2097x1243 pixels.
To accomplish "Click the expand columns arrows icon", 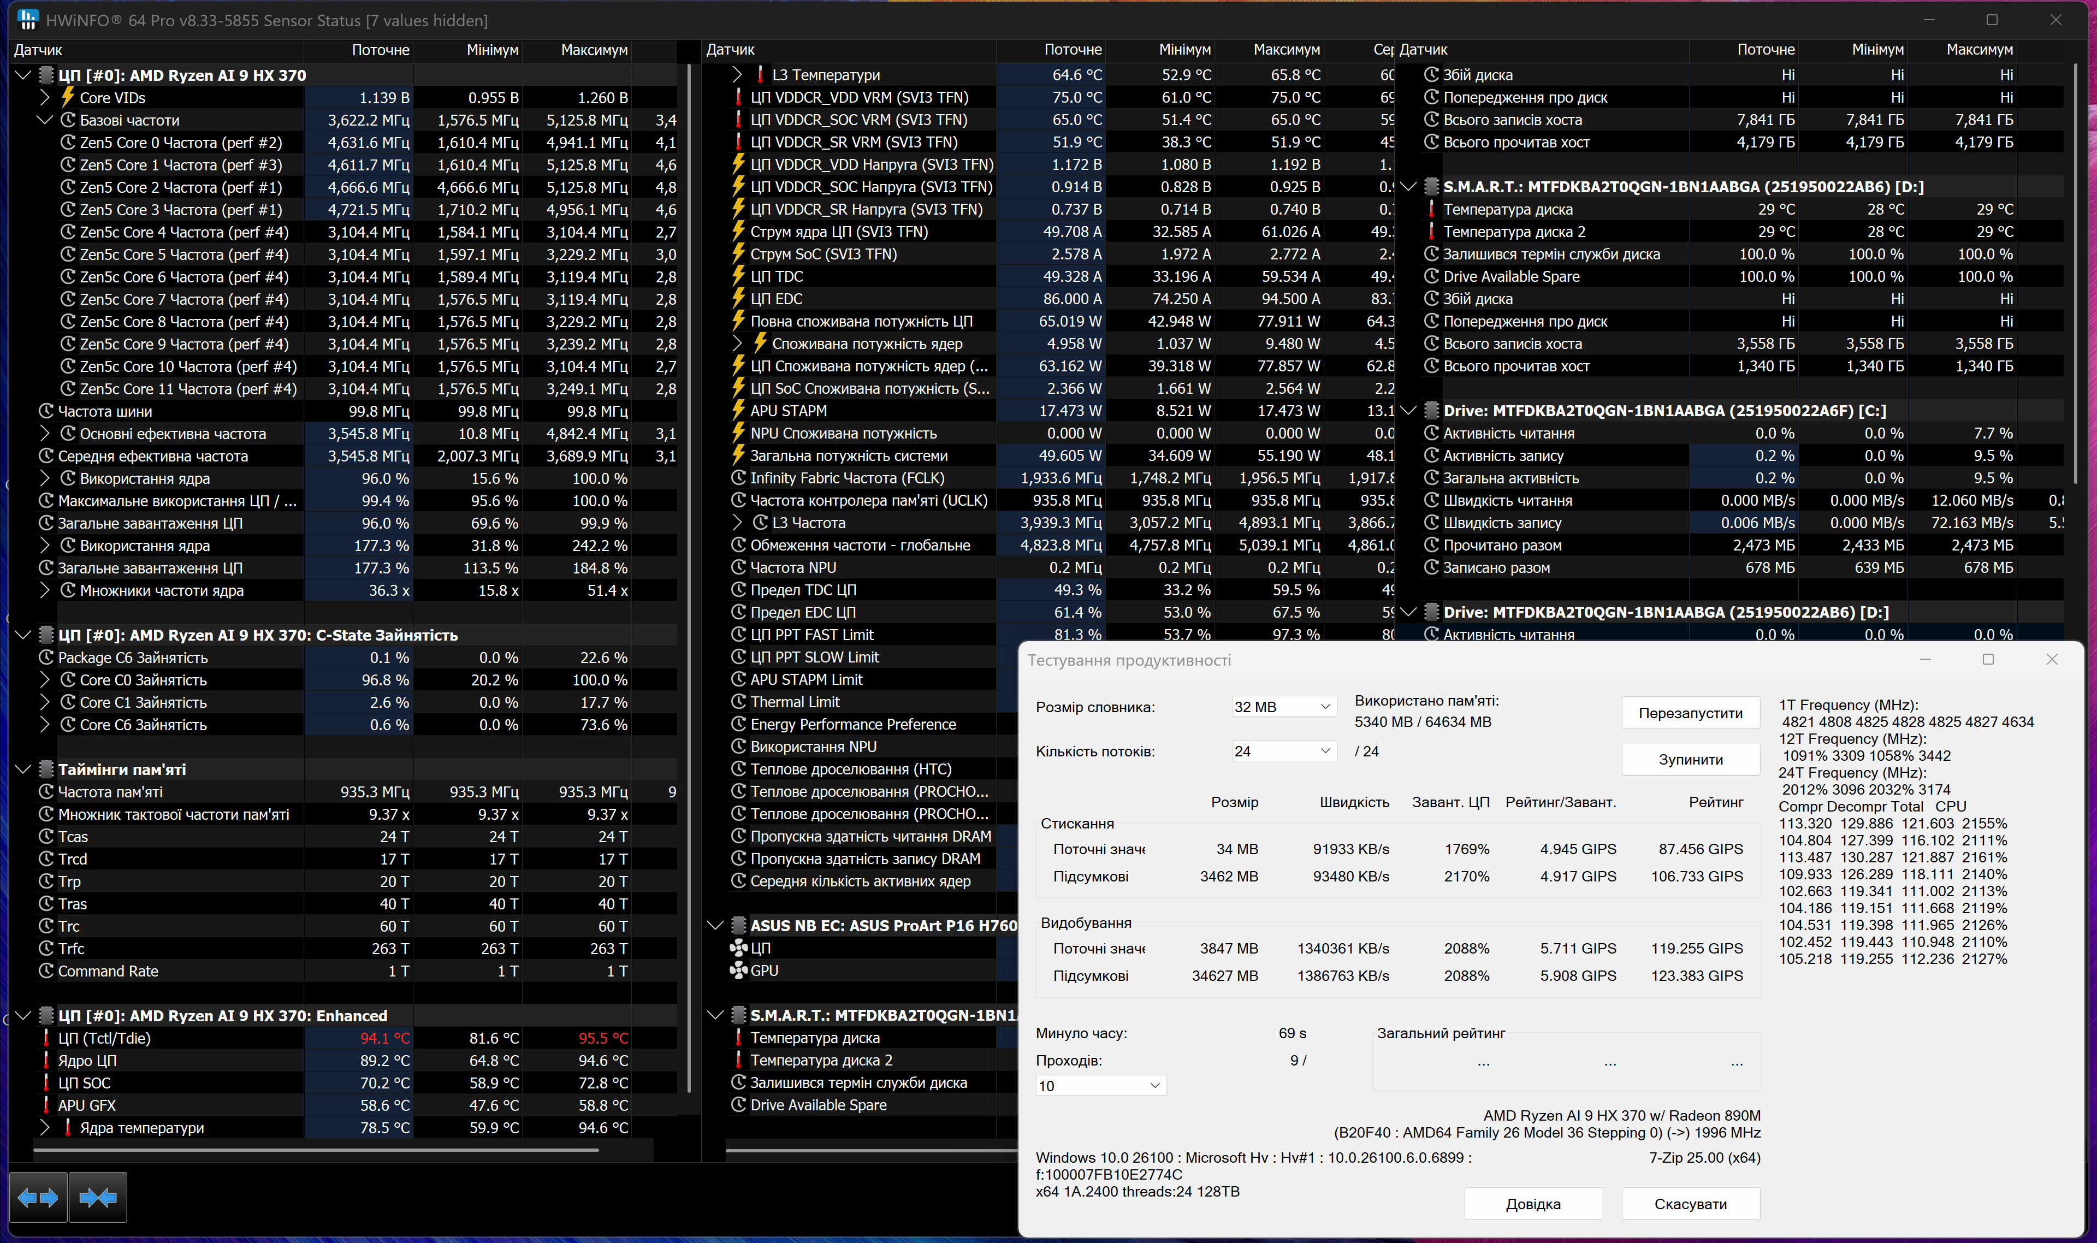I will coord(38,1197).
